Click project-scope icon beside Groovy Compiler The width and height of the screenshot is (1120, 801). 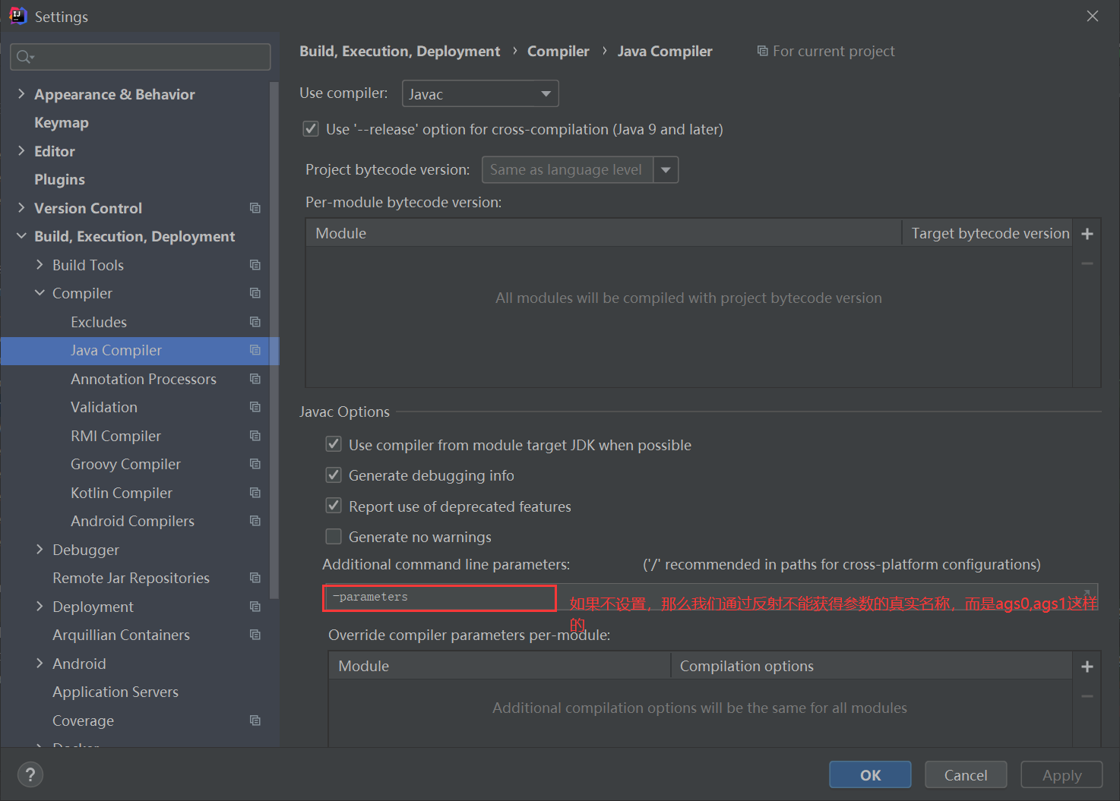tap(255, 464)
